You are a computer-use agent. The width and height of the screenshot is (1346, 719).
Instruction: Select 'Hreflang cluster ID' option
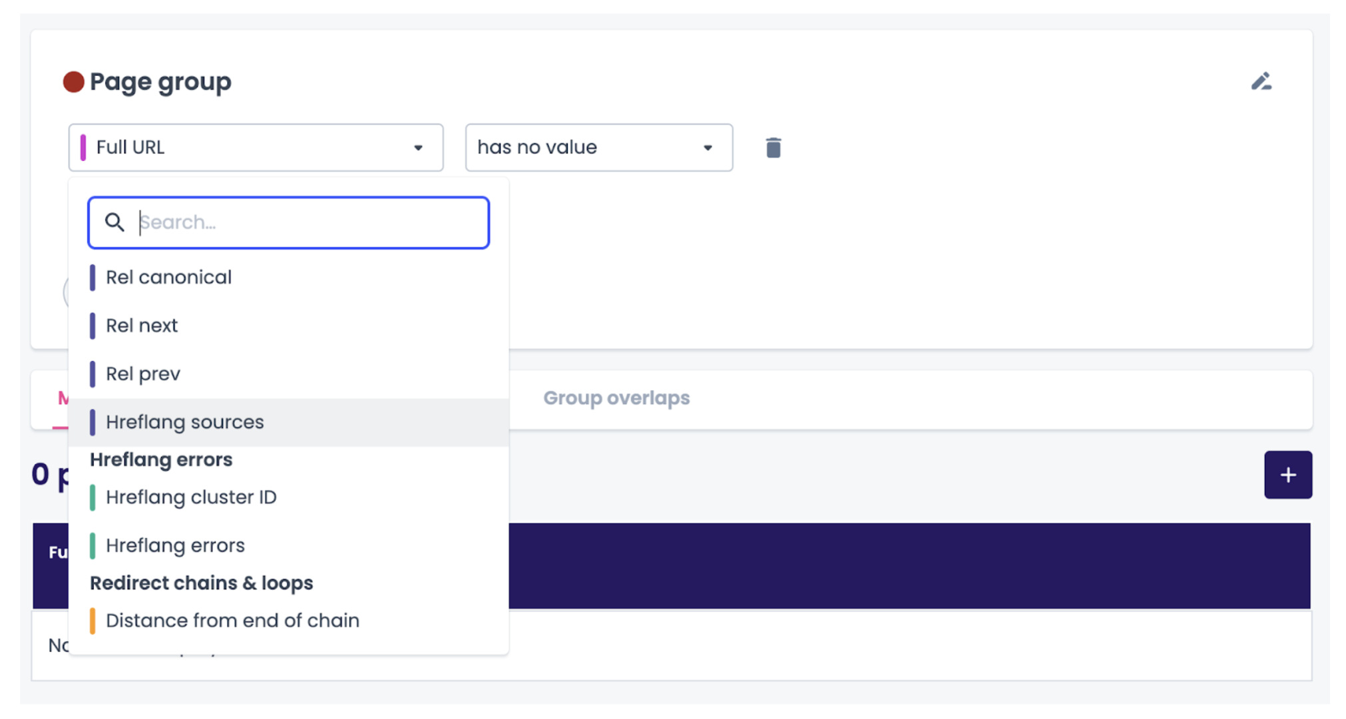(288, 497)
